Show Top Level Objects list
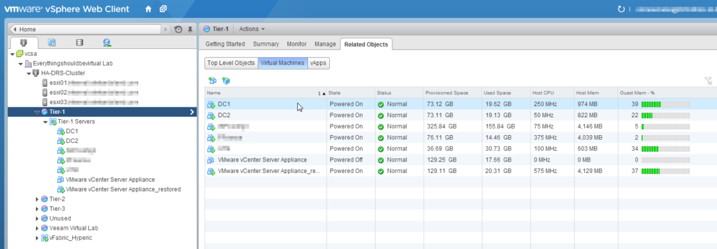The height and width of the screenshot is (249, 717). click(231, 63)
